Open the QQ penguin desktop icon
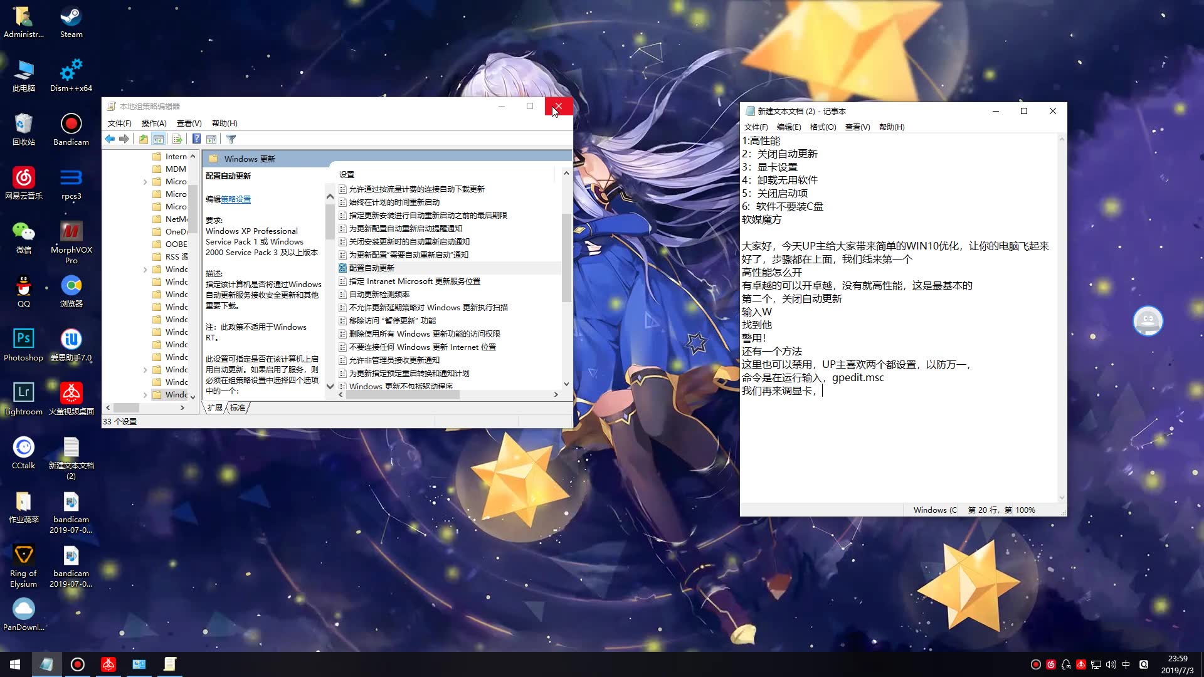This screenshot has height=677, width=1204. click(24, 292)
